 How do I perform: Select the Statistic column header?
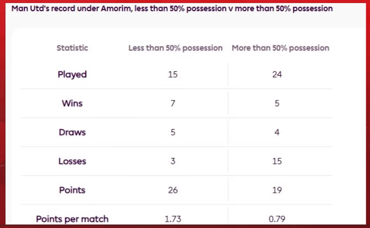tap(72, 48)
